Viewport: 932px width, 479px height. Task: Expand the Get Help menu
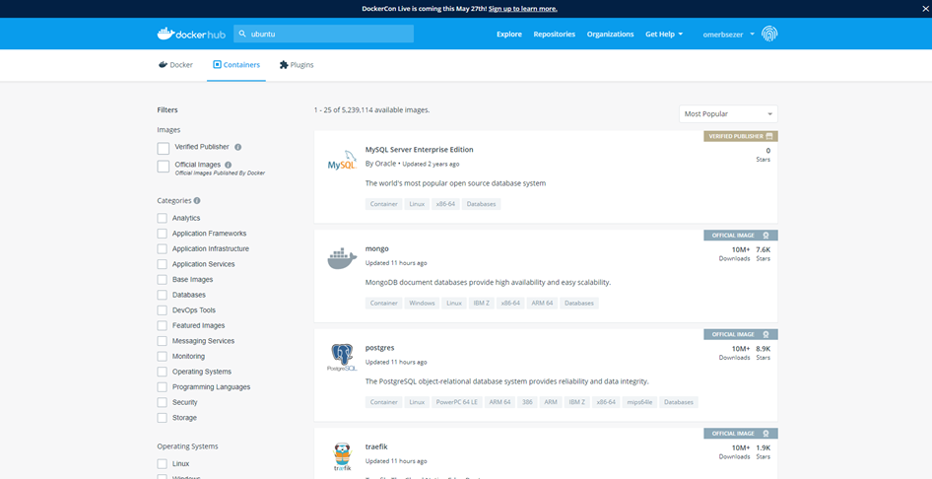[664, 34]
